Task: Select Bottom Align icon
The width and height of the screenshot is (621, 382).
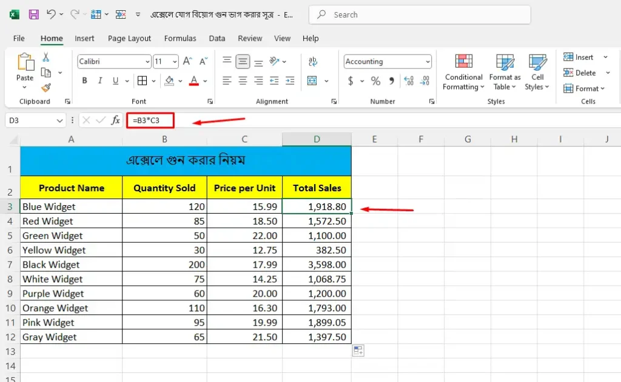Action: pos(258,62)
